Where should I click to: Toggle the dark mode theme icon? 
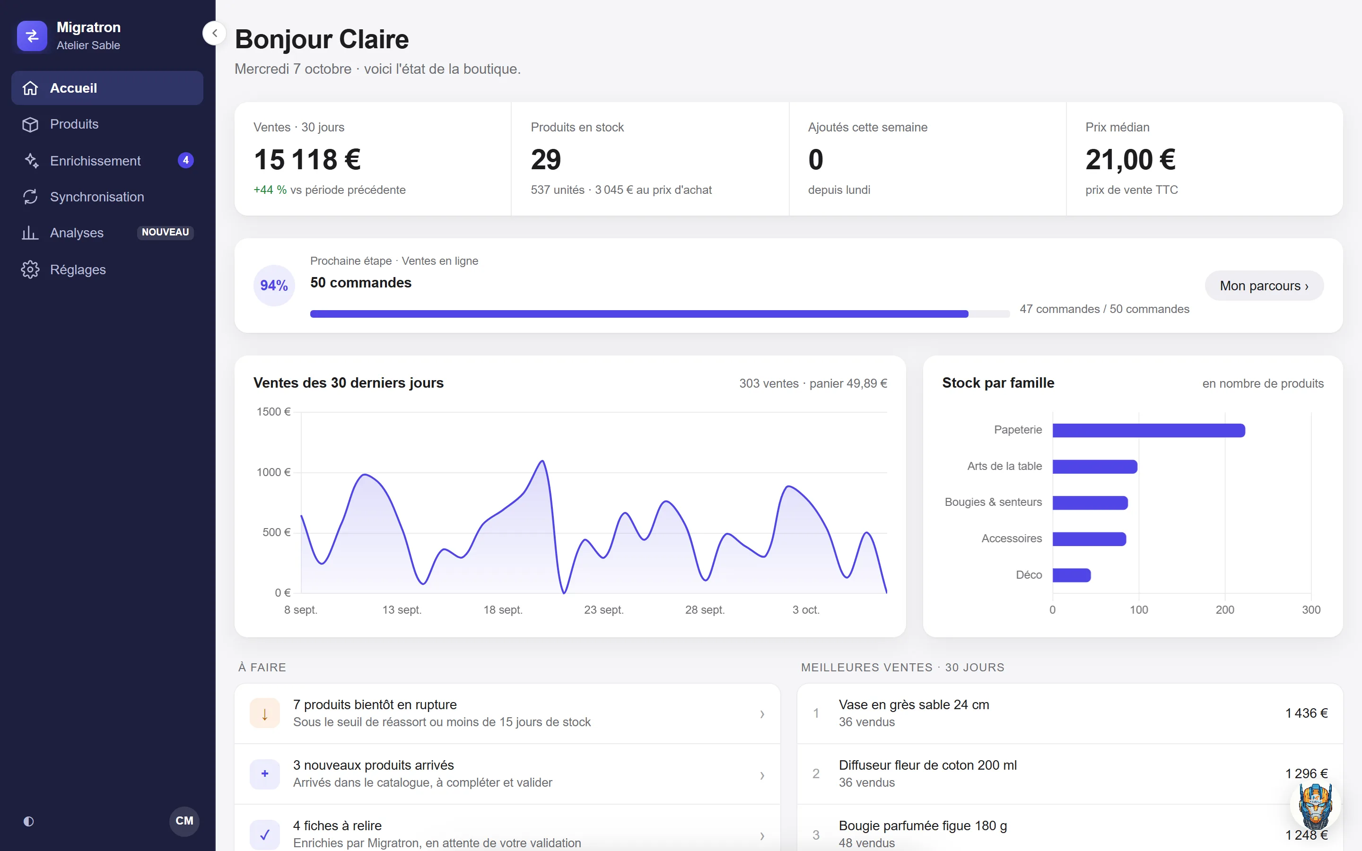(x=29, y=821)
